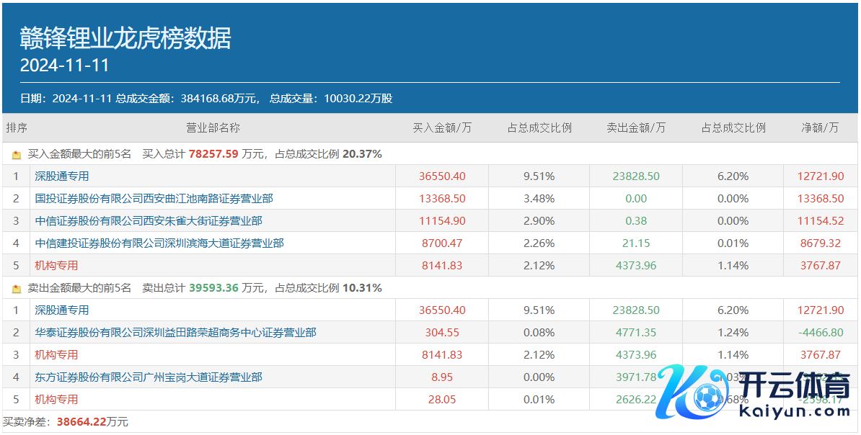Click buy amount 8700.47 in 中信建投 row

tap(442, 243)
